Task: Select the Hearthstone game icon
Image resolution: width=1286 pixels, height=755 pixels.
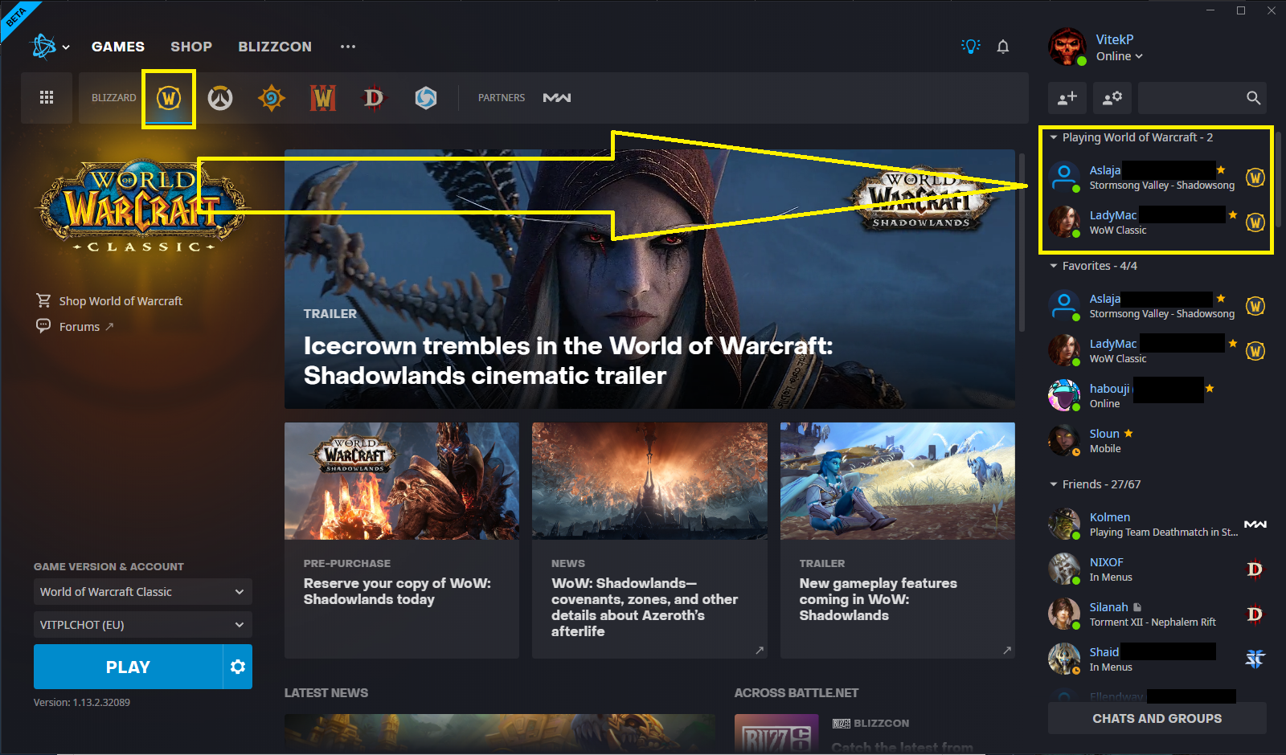Action: coord(272,98)
